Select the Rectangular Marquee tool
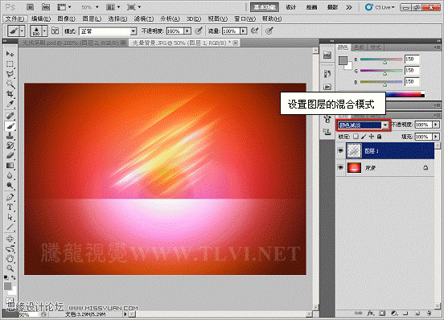Image resolution: width=444 pixels, height=320 pixels. [10, 64]
